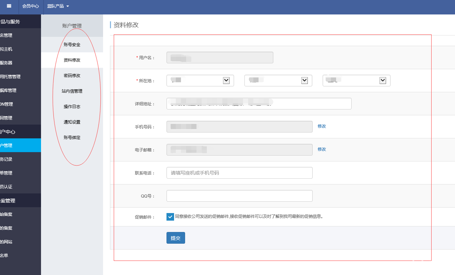Click 修改 link next to 手机号码

pos(322,126)
